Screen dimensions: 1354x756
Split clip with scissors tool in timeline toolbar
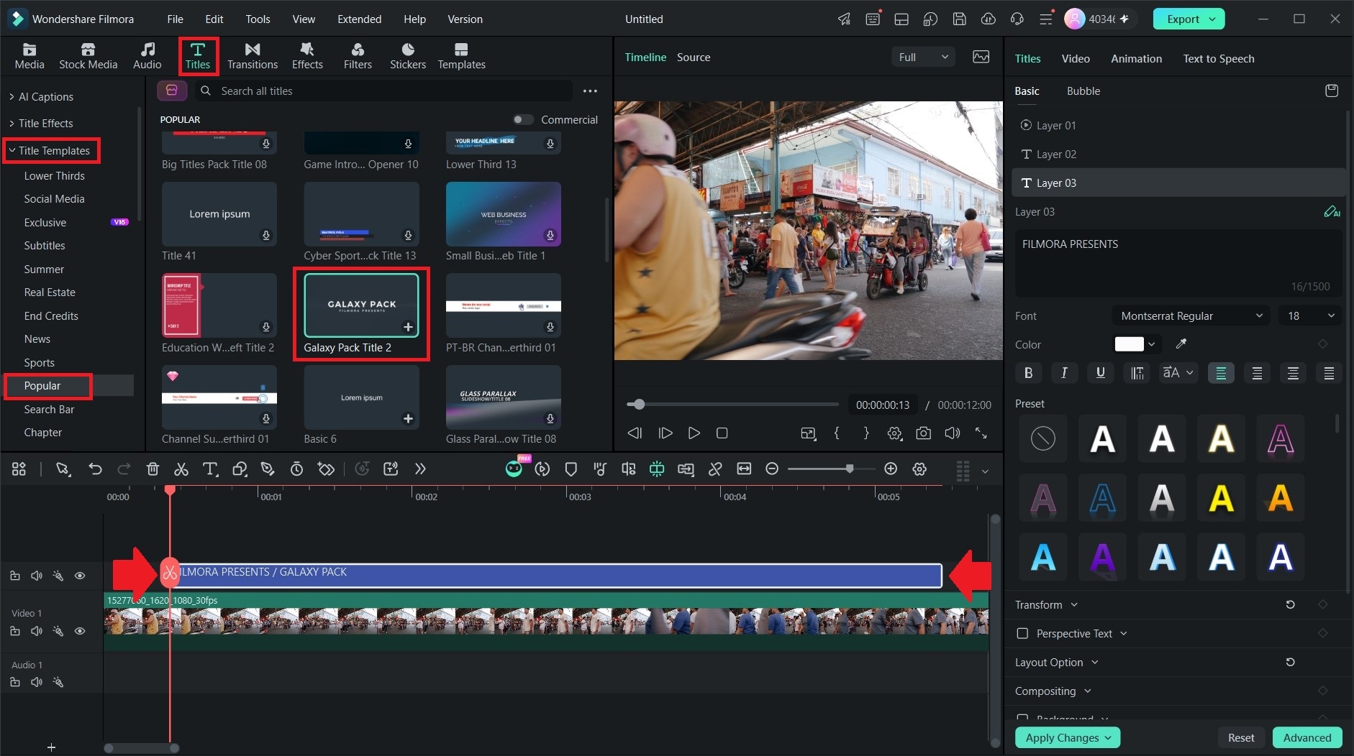[x=181, y=469]
